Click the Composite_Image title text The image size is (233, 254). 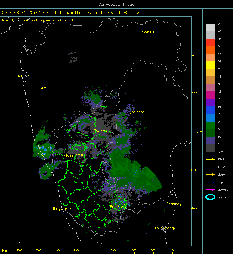point(116,5)
